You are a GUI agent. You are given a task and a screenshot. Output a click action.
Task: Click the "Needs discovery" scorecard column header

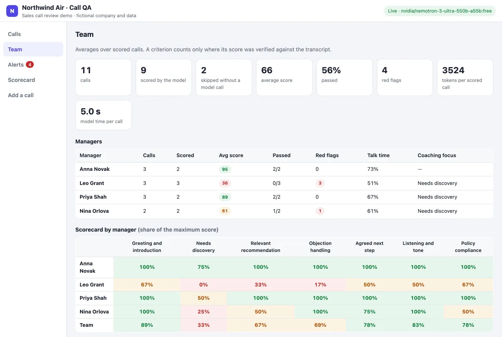(204, 247)
